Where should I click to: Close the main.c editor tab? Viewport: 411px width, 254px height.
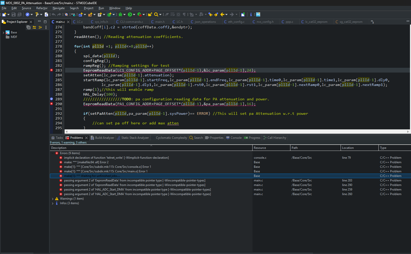(68, 22)
